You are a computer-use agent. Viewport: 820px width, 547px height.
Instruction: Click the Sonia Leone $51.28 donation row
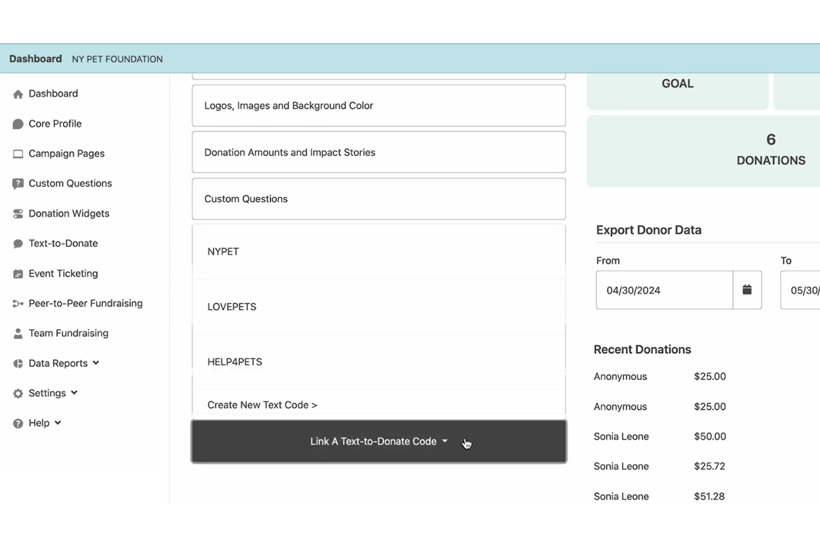[x=659, y=496]
